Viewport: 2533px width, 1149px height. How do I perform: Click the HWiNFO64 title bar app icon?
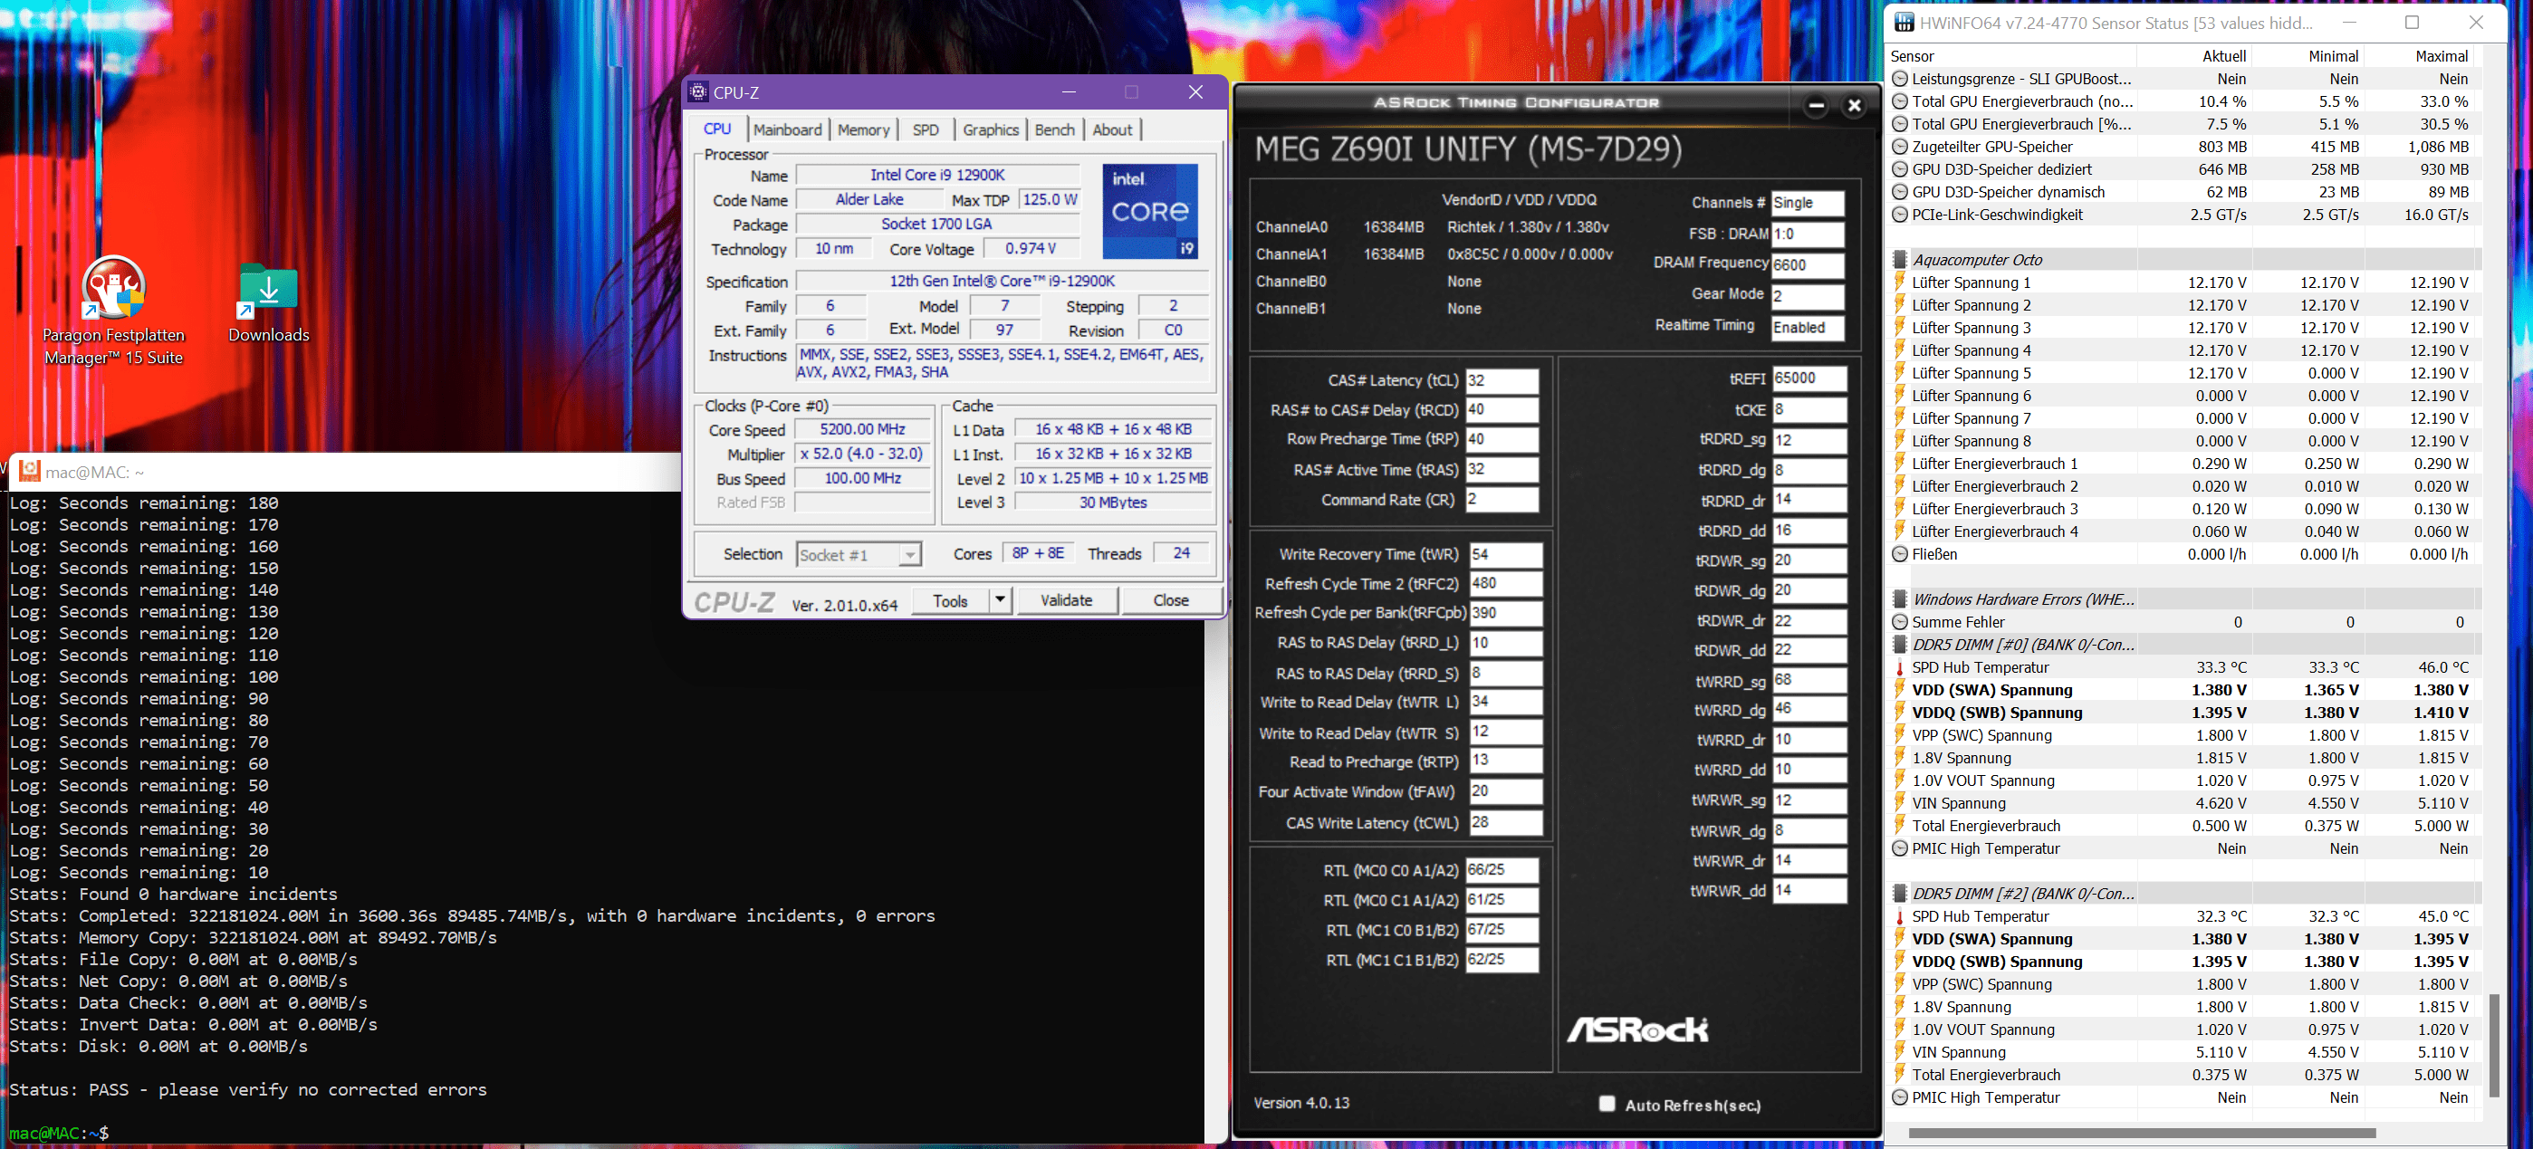tap(1905, 23)
